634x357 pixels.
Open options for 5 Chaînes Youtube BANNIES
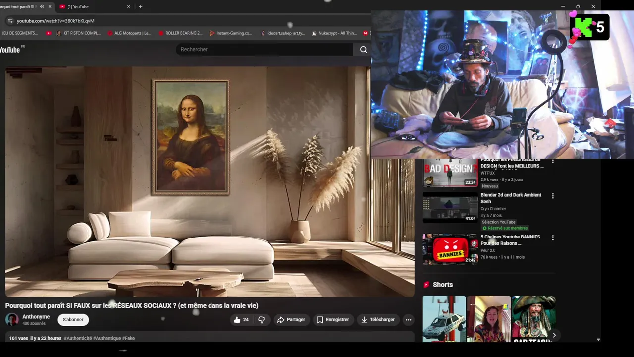pos(553,238)
